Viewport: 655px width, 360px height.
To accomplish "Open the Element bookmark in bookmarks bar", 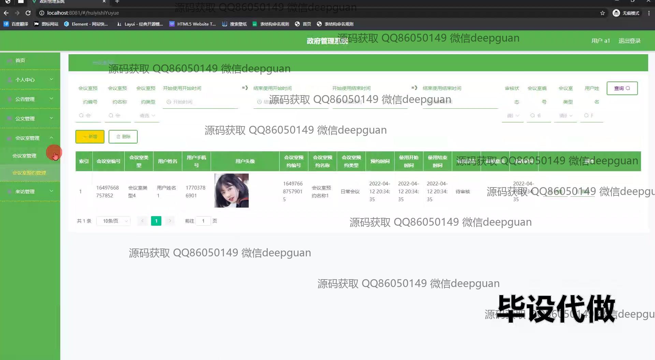I will 86,24.
